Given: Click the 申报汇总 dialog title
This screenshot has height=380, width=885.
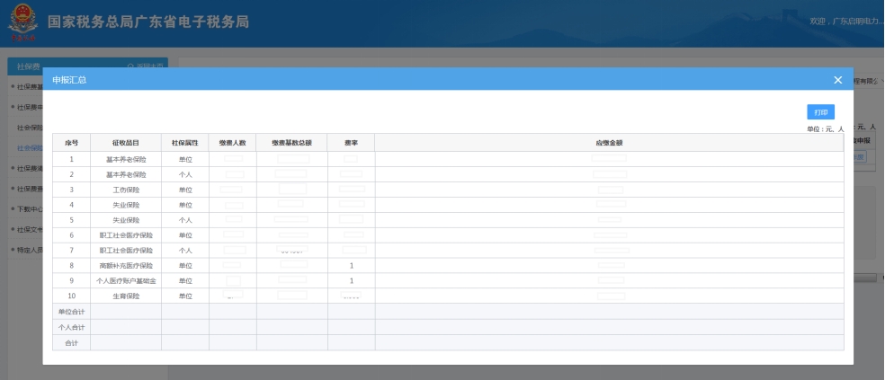Looking at the screenshot, I should click(69, 81).
